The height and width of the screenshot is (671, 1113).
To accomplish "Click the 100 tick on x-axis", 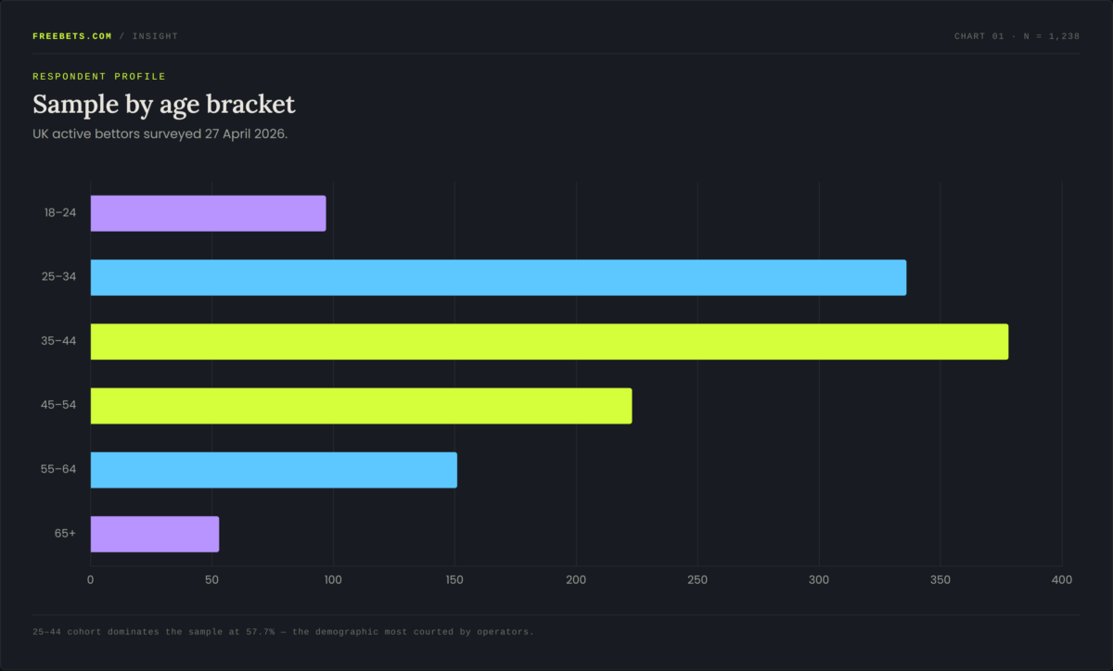I will 333,580.
